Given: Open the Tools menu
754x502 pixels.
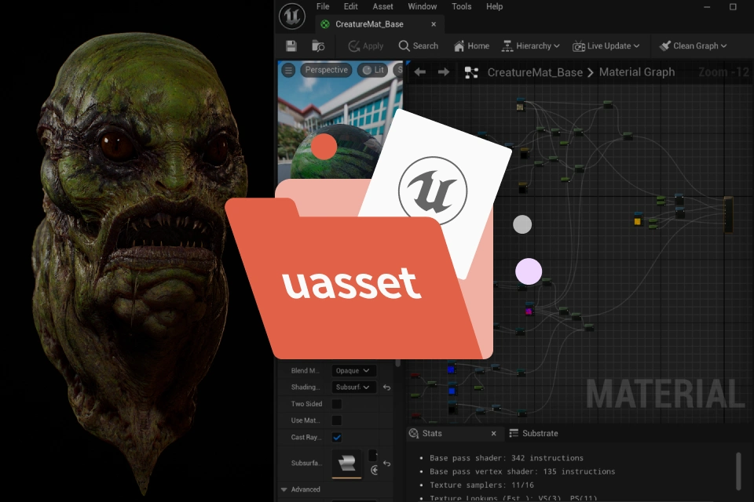Looking at the screenshot, I should coord(461,6).
